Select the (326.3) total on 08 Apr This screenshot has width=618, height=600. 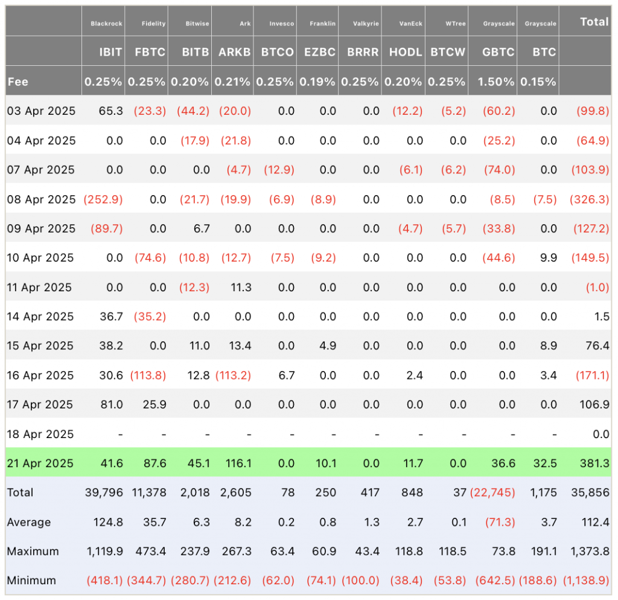pyautogui.click(x=590, y=199)
